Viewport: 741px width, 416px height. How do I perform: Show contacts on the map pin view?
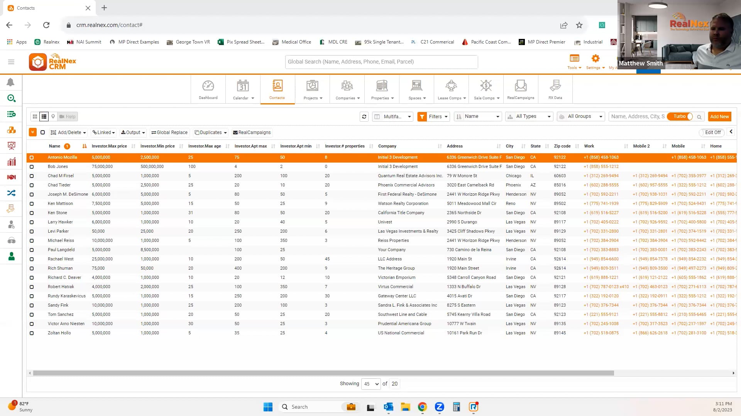point(53,116)
